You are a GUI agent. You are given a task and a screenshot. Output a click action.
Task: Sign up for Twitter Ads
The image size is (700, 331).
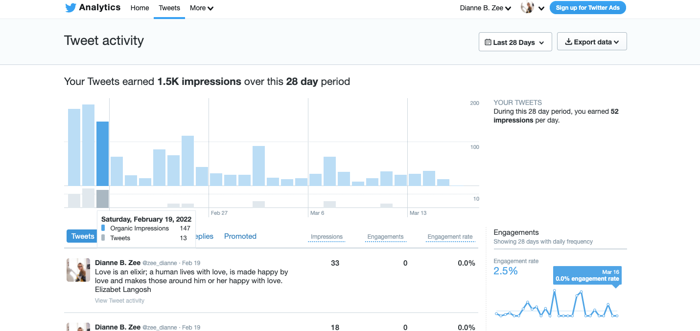click(587, 7)
